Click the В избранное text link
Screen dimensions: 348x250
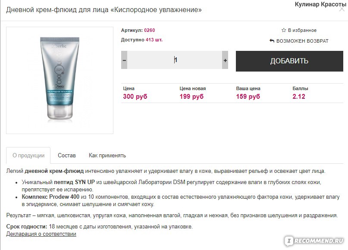(x=302, y=30)
